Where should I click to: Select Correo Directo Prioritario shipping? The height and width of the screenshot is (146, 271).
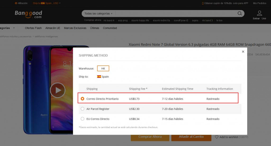[x=83, y=98]
